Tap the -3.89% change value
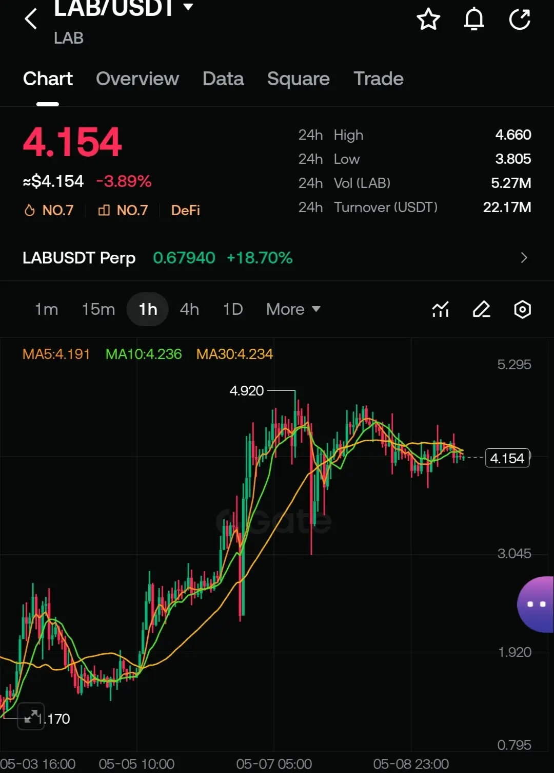 (x=124, y=181)
